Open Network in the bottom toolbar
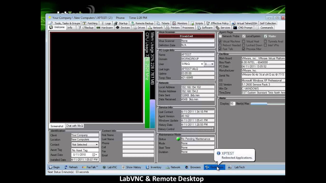 173,167
